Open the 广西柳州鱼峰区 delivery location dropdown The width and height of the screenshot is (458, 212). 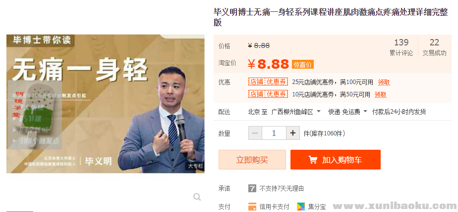(296, 112)
